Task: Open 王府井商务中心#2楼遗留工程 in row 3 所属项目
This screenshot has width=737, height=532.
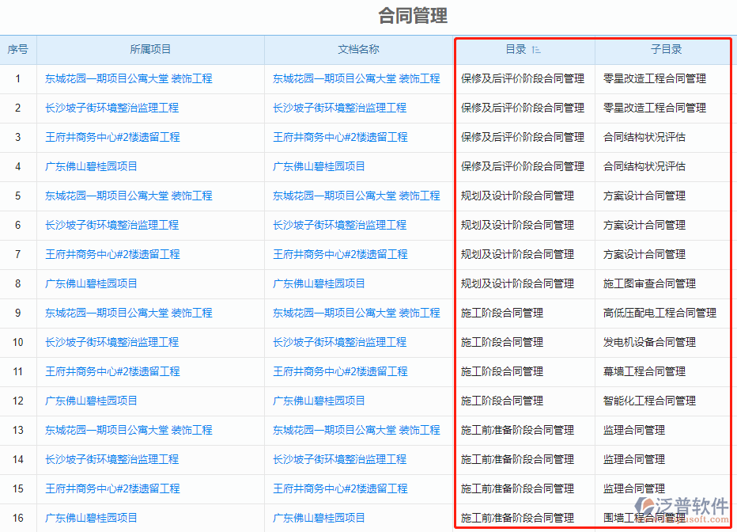Action: pos(111,137)
